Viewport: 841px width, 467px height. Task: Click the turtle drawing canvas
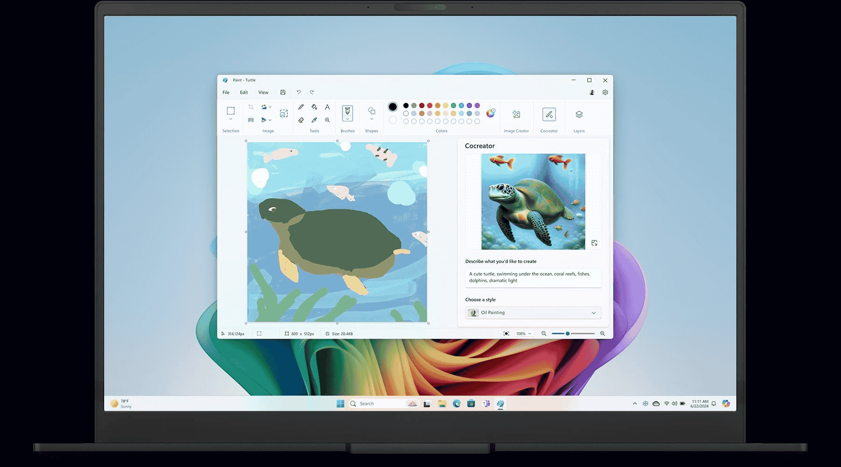[337, 232]
